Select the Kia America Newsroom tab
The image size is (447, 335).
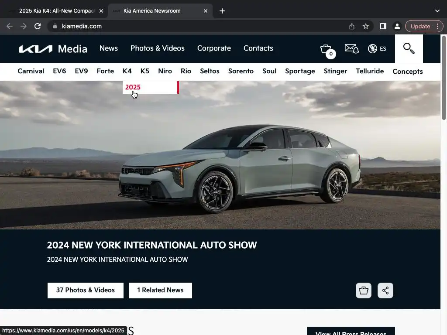(160, 11)
